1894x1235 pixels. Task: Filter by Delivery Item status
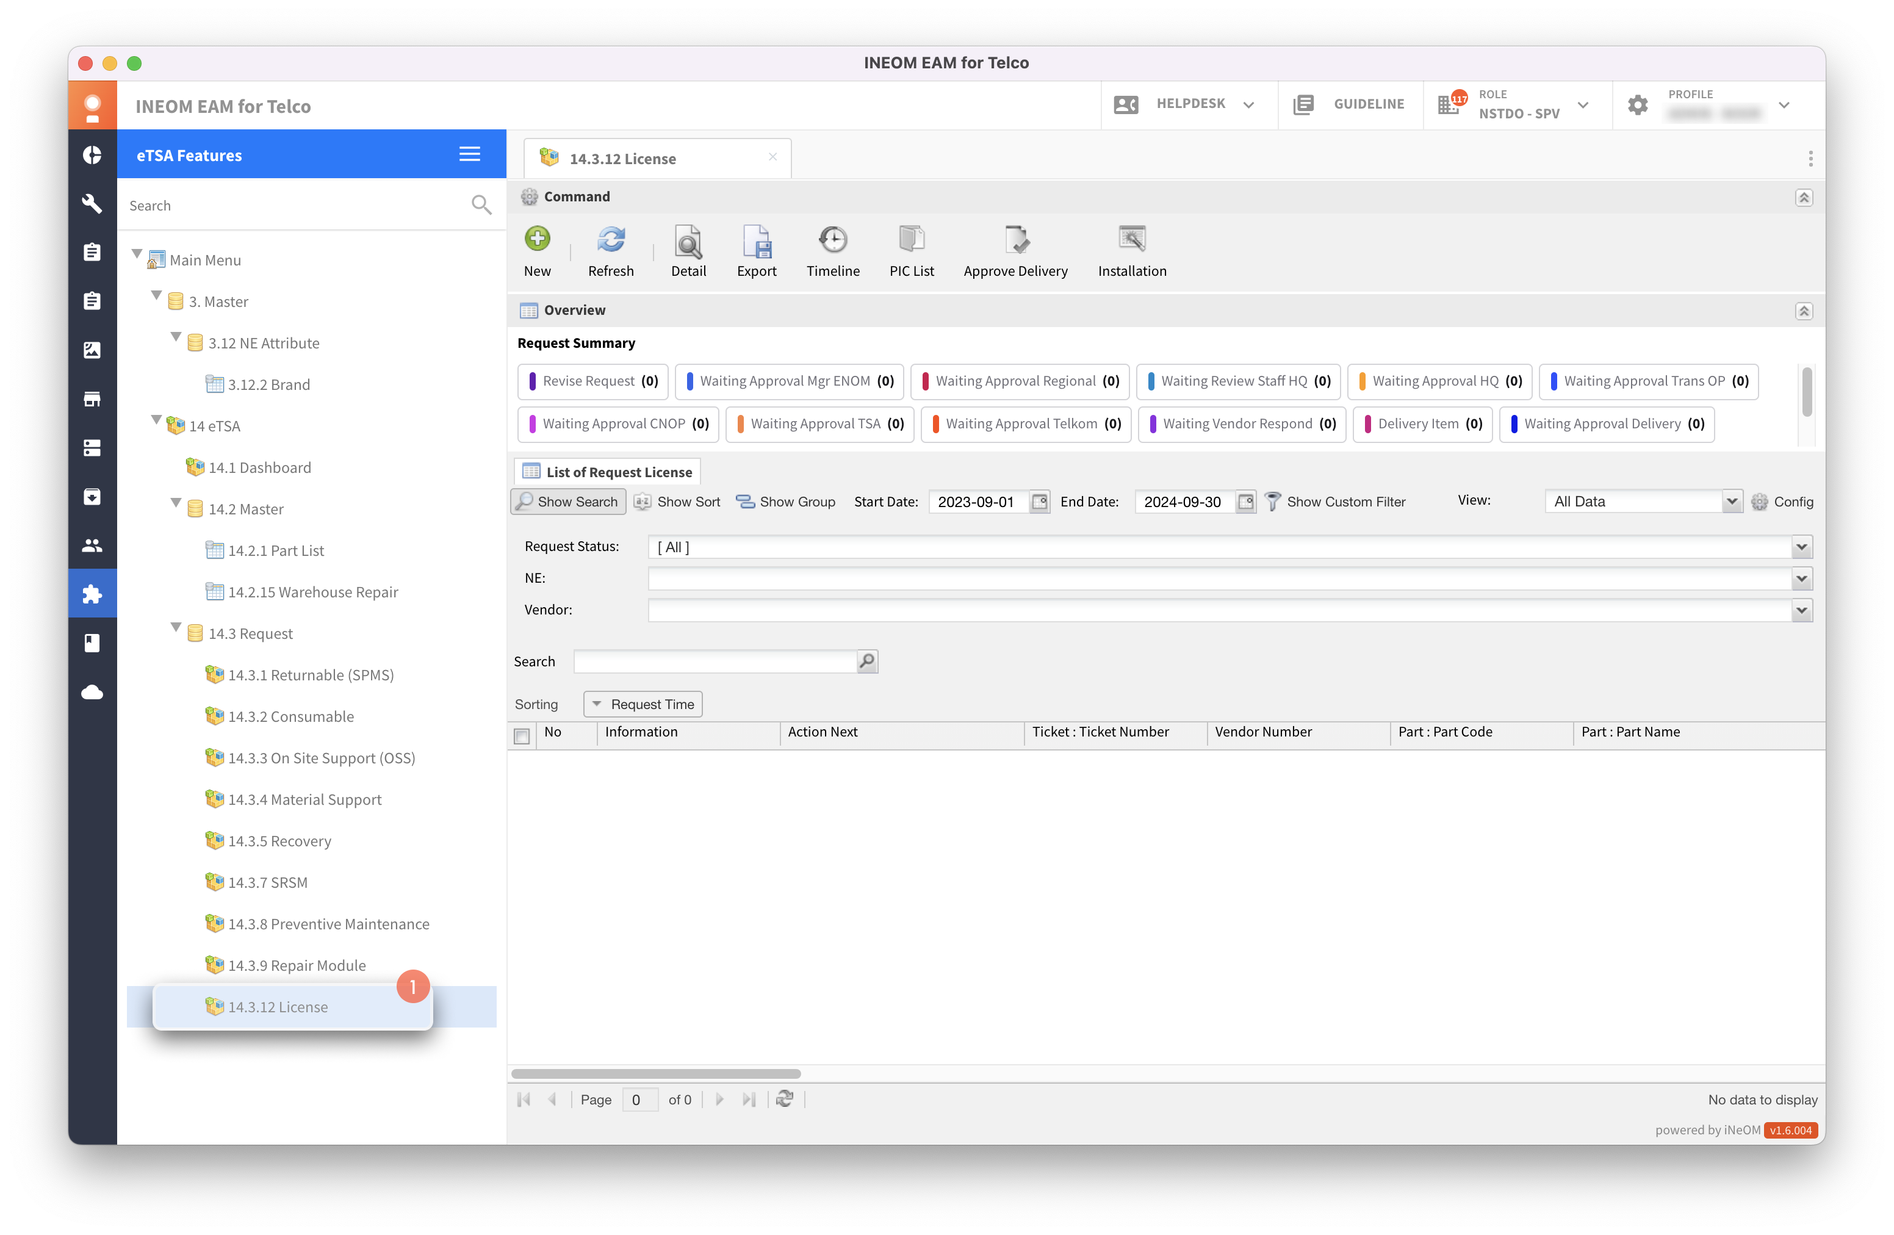point(1422,424)
